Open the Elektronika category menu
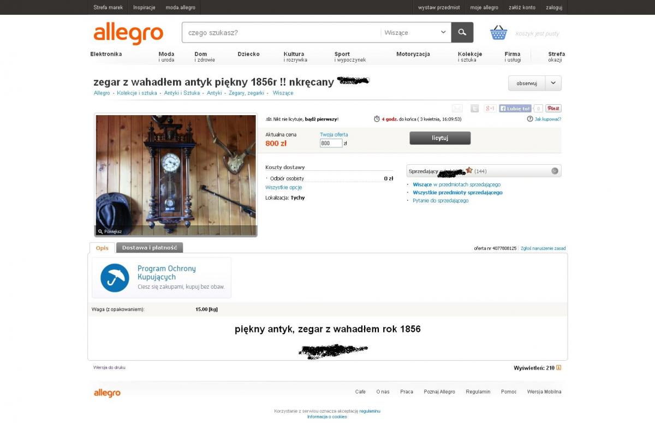 tap(106, 54)
